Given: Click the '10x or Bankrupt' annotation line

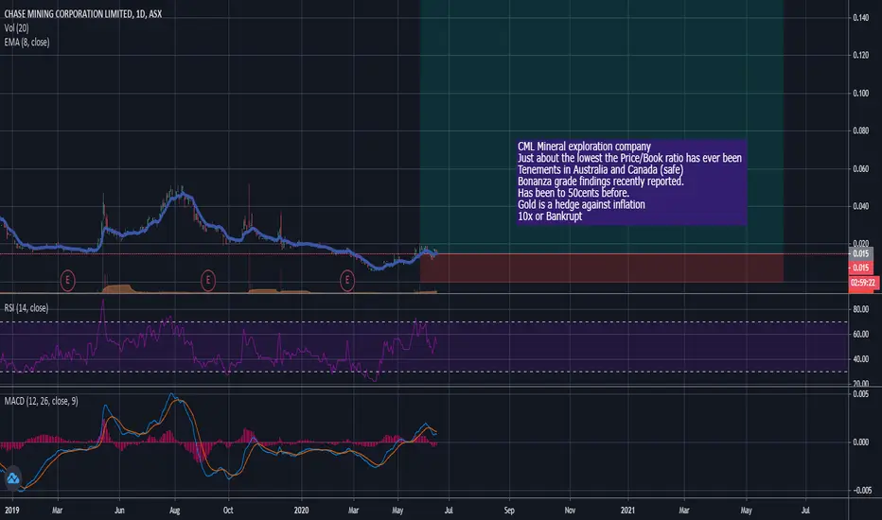Looking at the screenshot, I should (x=550, y=216).
